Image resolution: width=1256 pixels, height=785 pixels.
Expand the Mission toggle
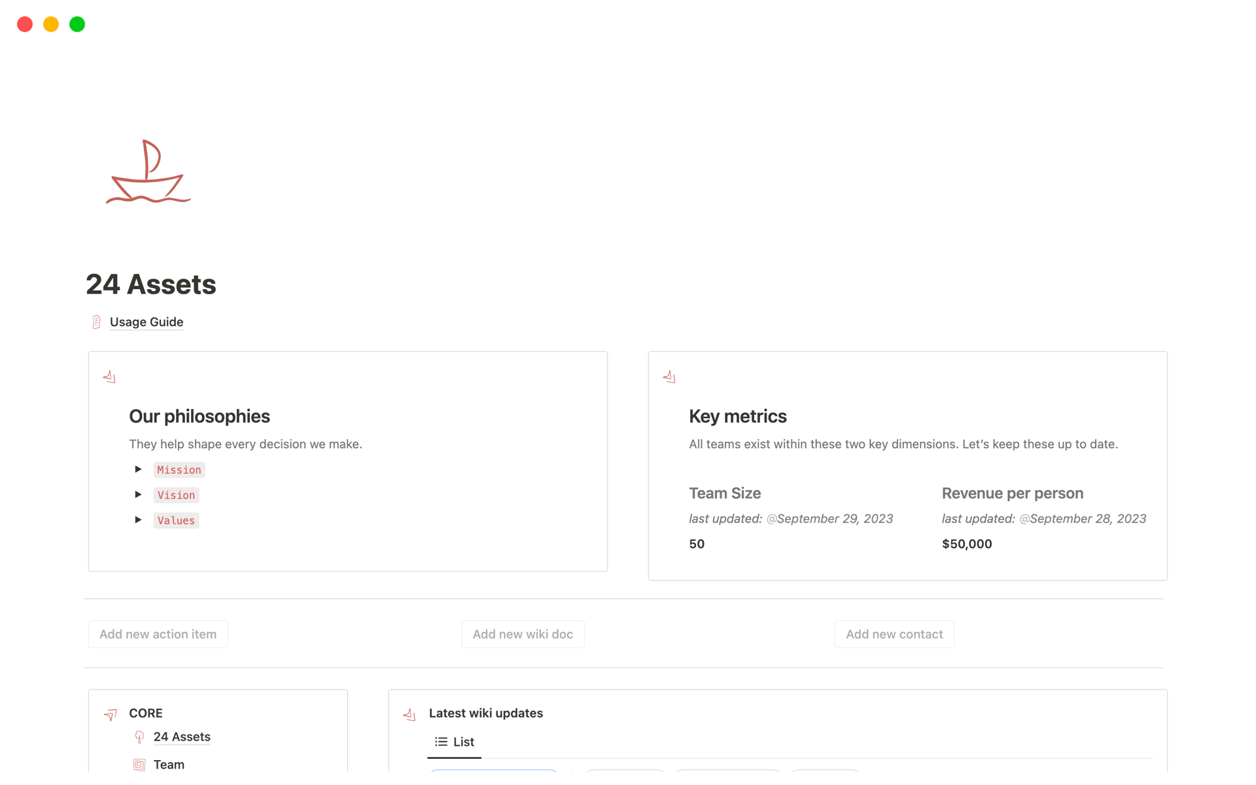pyautogui.click(x=138, y=469)
